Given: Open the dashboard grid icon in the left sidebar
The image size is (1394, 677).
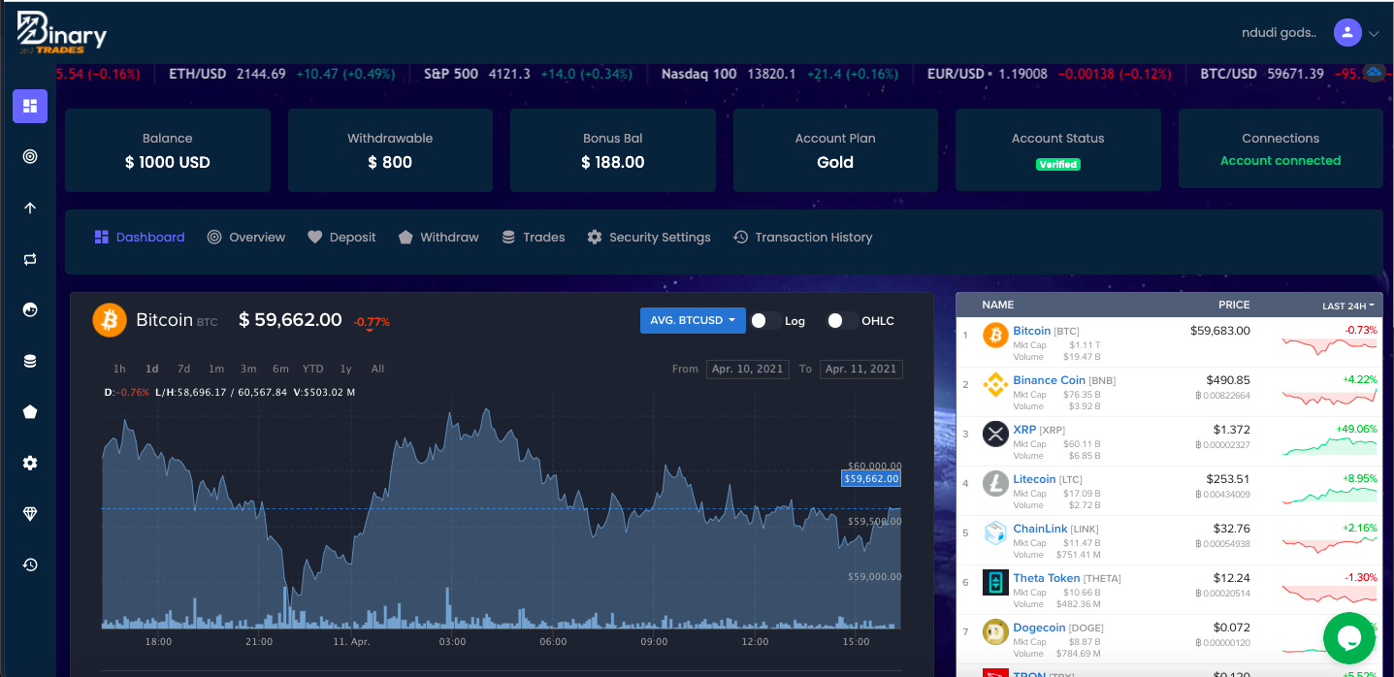Looking at the screenshot, I should tap(30, 106).
